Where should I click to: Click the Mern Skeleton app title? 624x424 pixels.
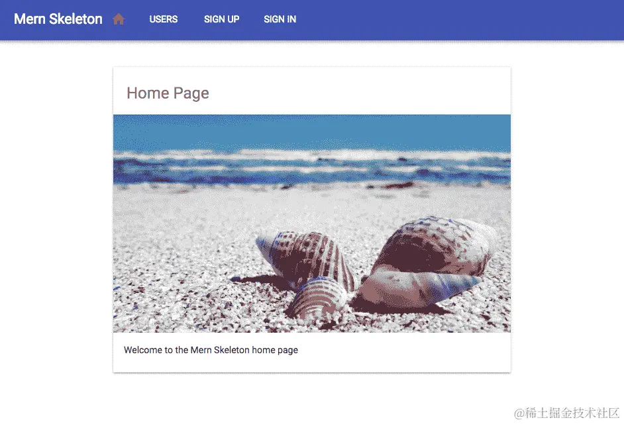58,19
